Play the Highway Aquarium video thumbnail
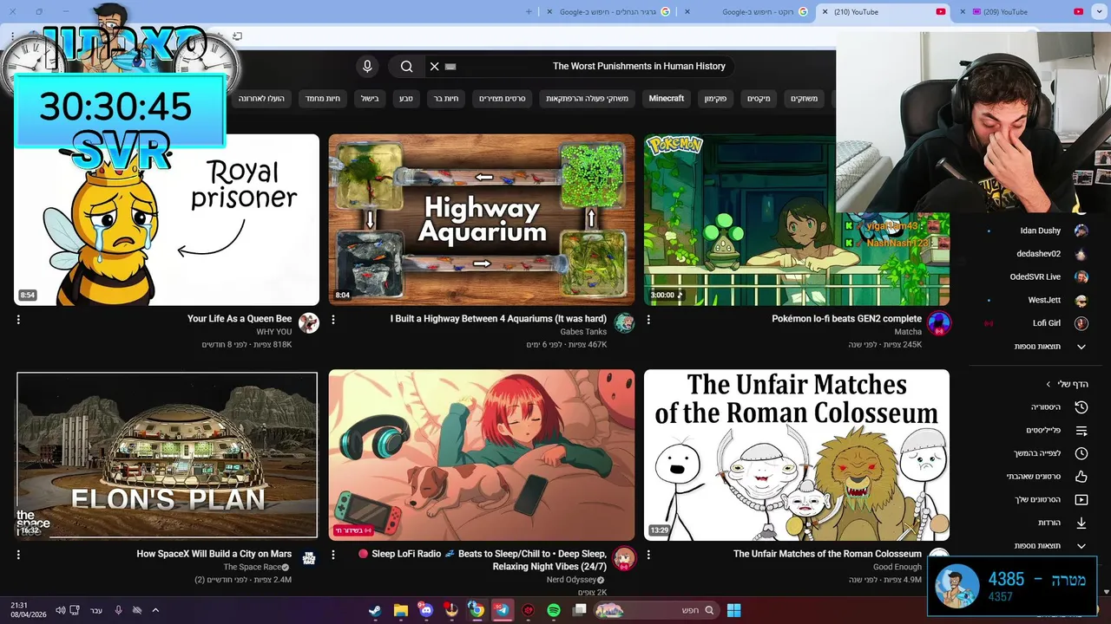This screenshot has width=1111, height=624. [482, 219]
